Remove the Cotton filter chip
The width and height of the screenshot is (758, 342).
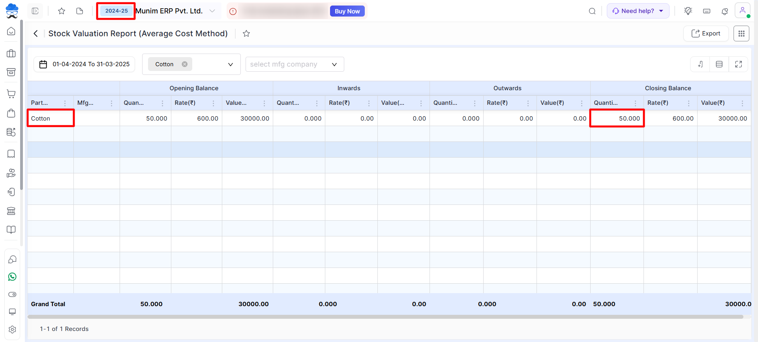[184, 64]
